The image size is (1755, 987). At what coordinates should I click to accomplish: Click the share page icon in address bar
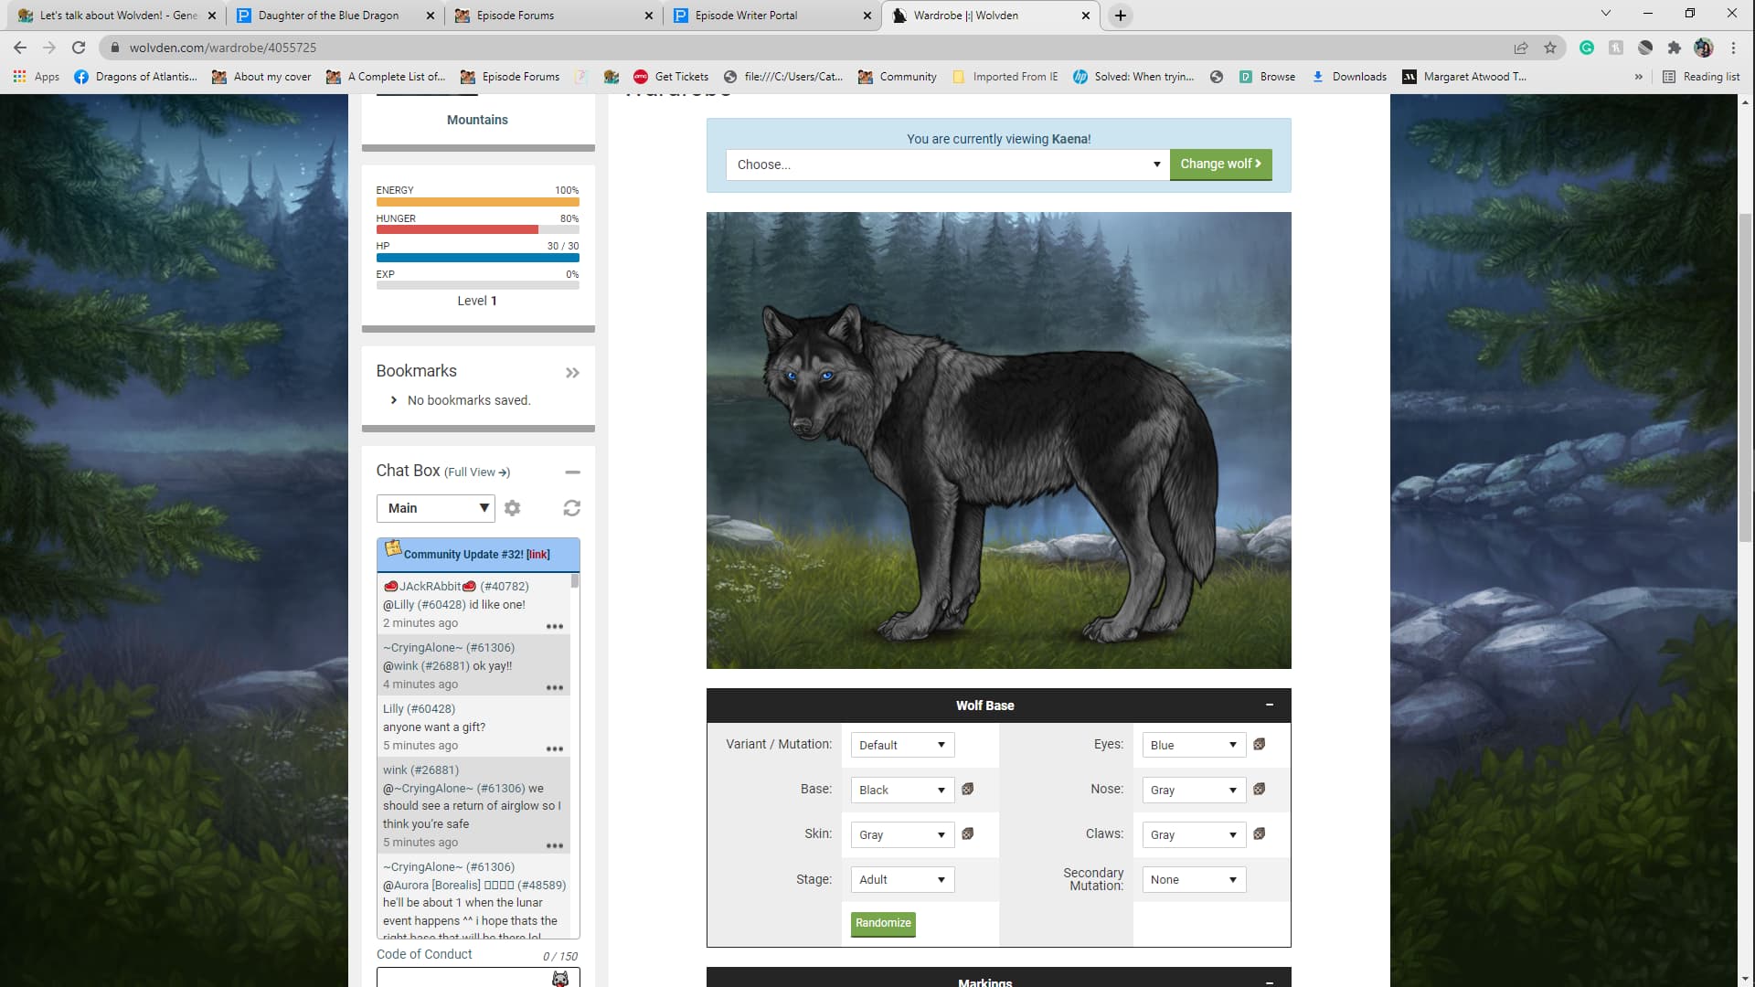point(1521,48)
